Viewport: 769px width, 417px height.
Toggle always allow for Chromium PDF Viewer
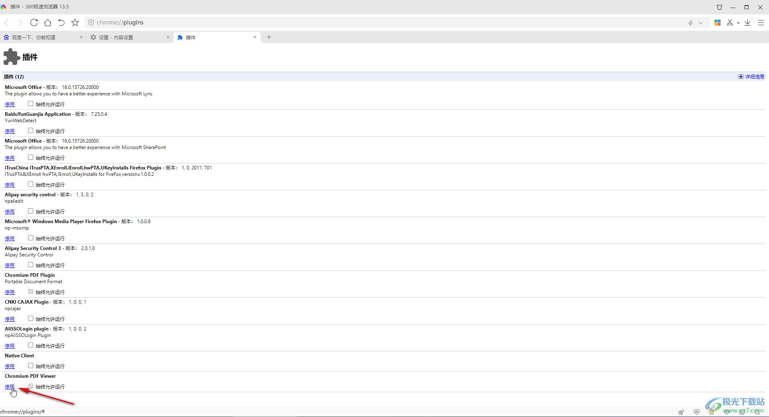click(x=30, y=386)
